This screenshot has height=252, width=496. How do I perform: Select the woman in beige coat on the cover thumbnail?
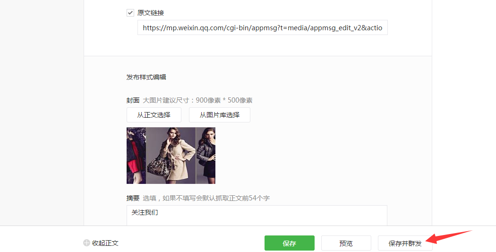[177, 155]
